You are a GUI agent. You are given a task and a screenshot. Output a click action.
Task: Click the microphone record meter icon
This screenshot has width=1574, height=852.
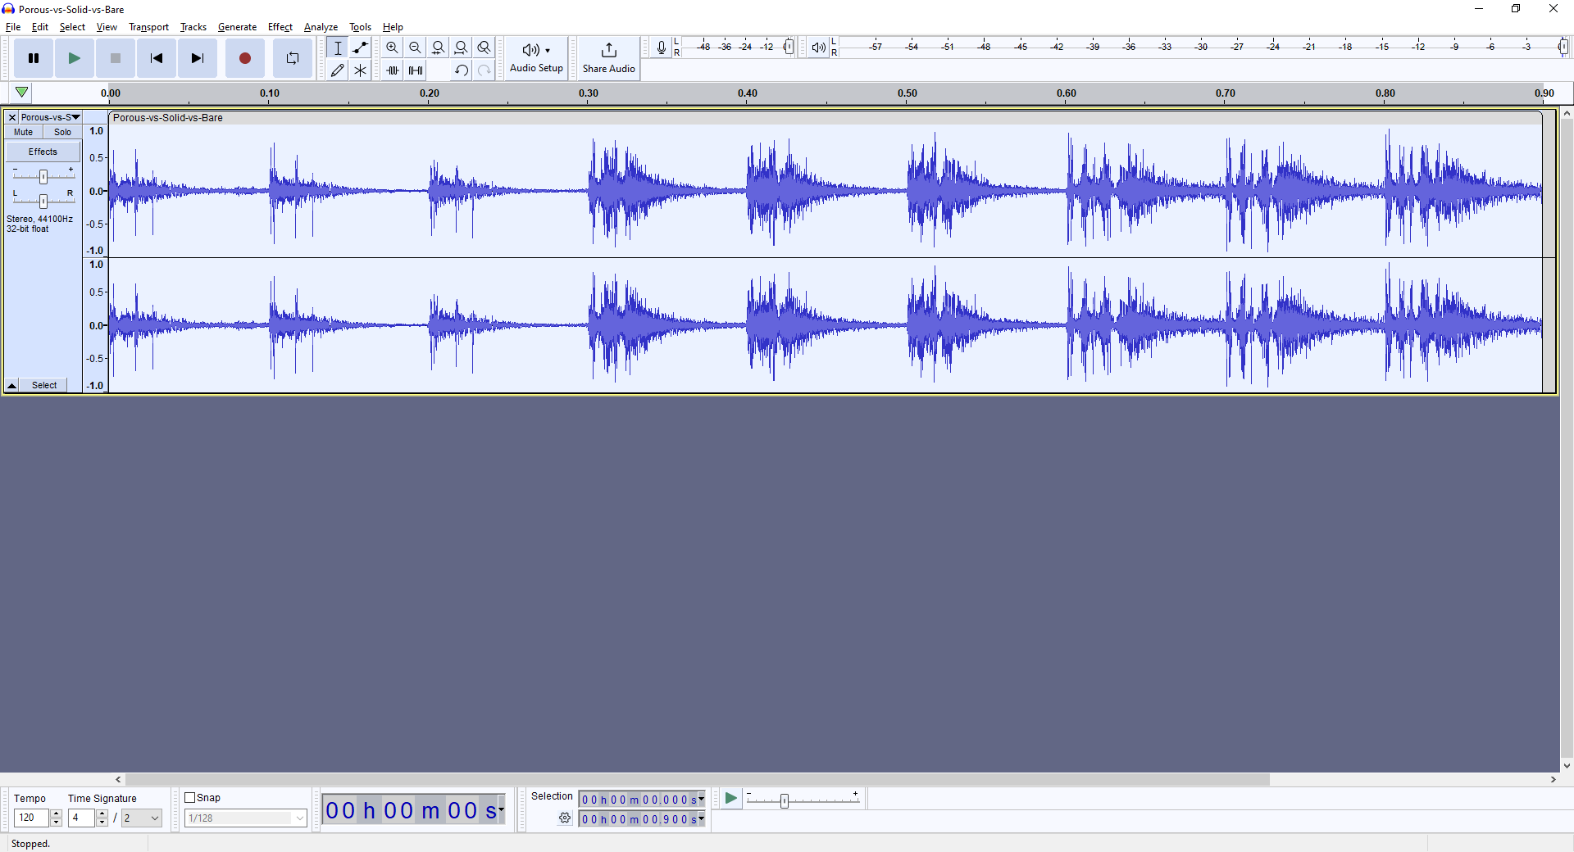tap(661, 48)
